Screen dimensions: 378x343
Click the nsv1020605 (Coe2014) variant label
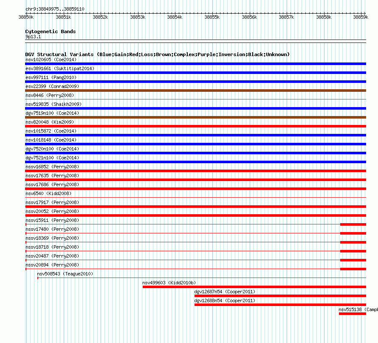pos(51,60)
